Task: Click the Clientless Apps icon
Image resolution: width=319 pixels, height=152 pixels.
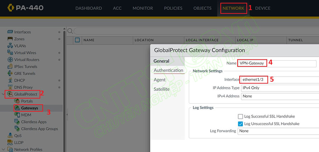Action: (x=17, y=122)
